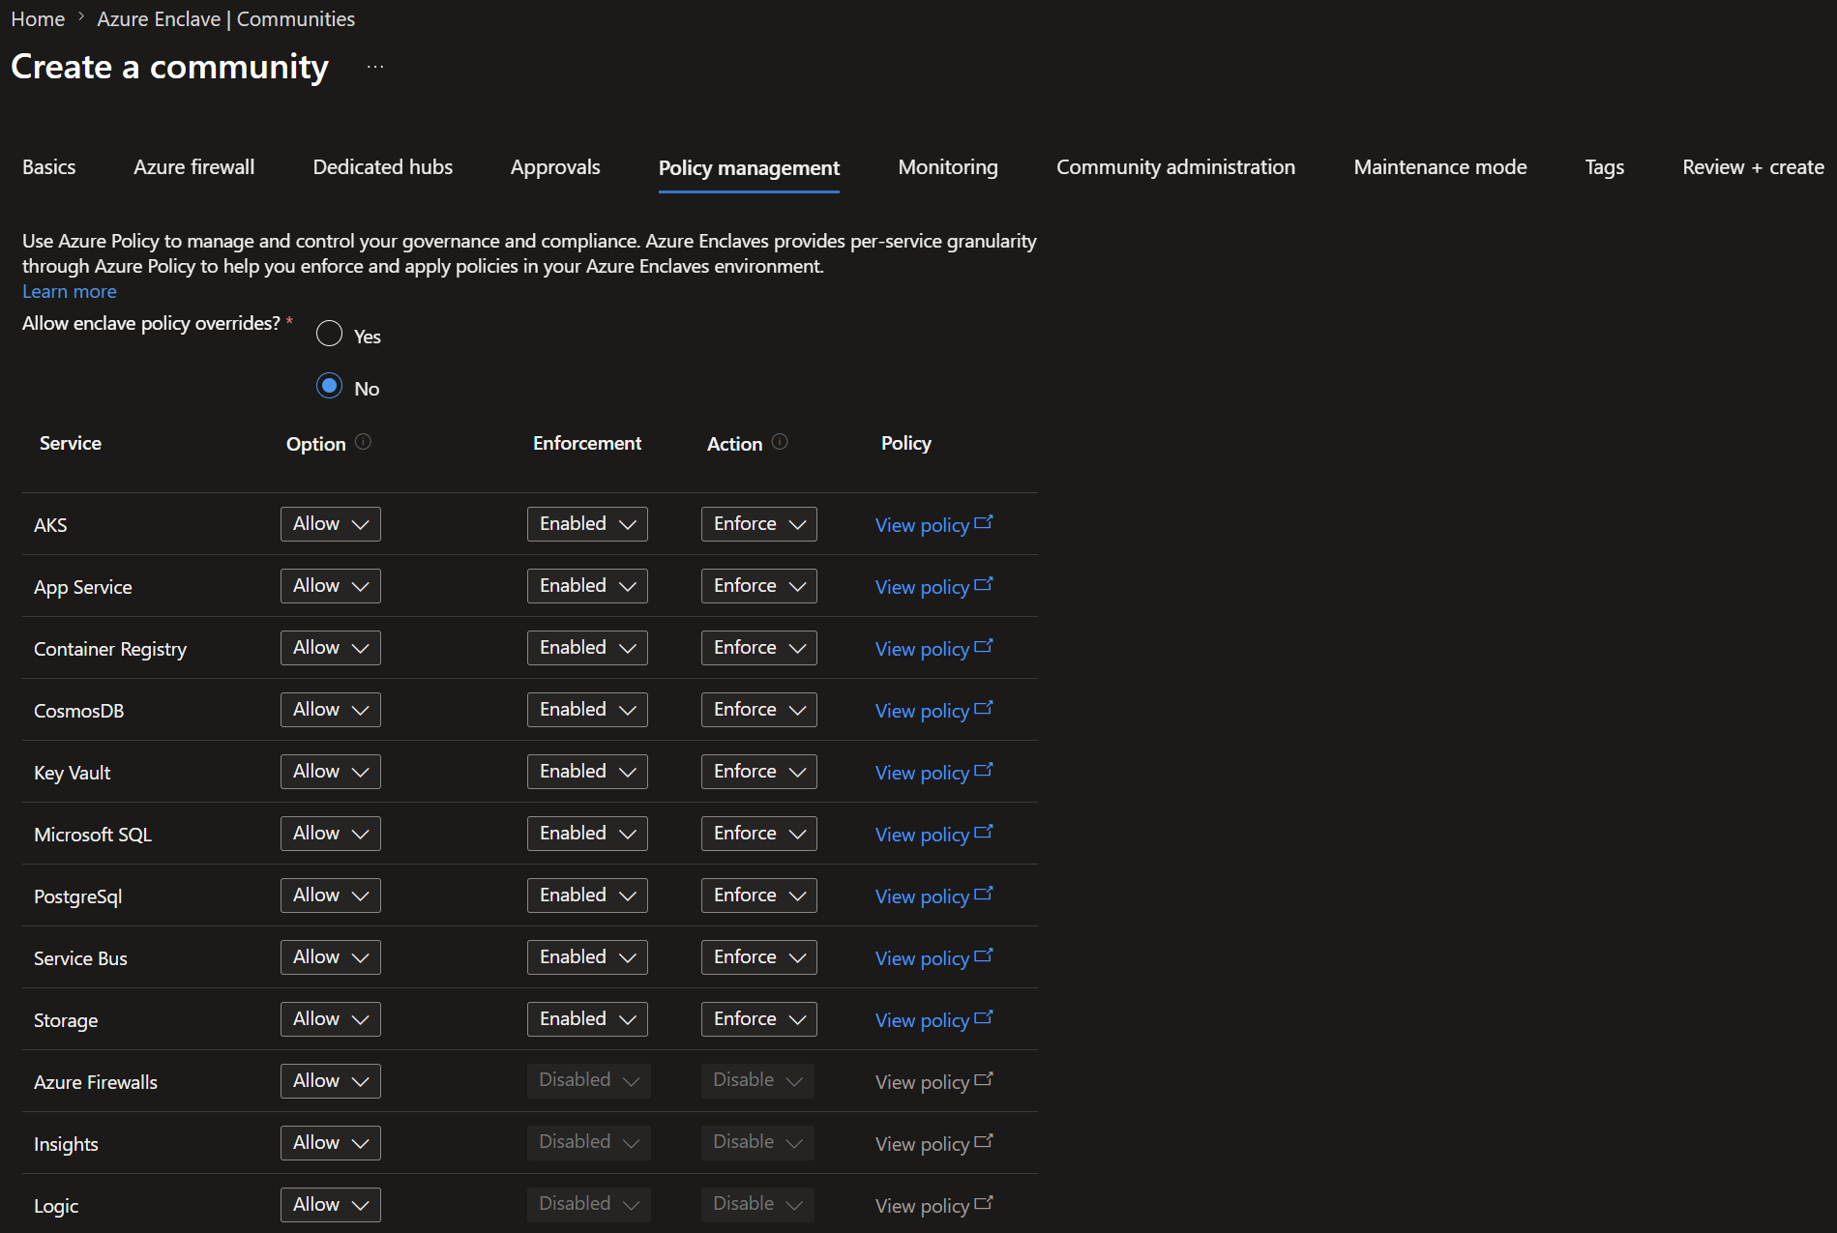Open the Microsoft SQL Action dropdown
1837x1233 pixels.
[x=759, y=834]
